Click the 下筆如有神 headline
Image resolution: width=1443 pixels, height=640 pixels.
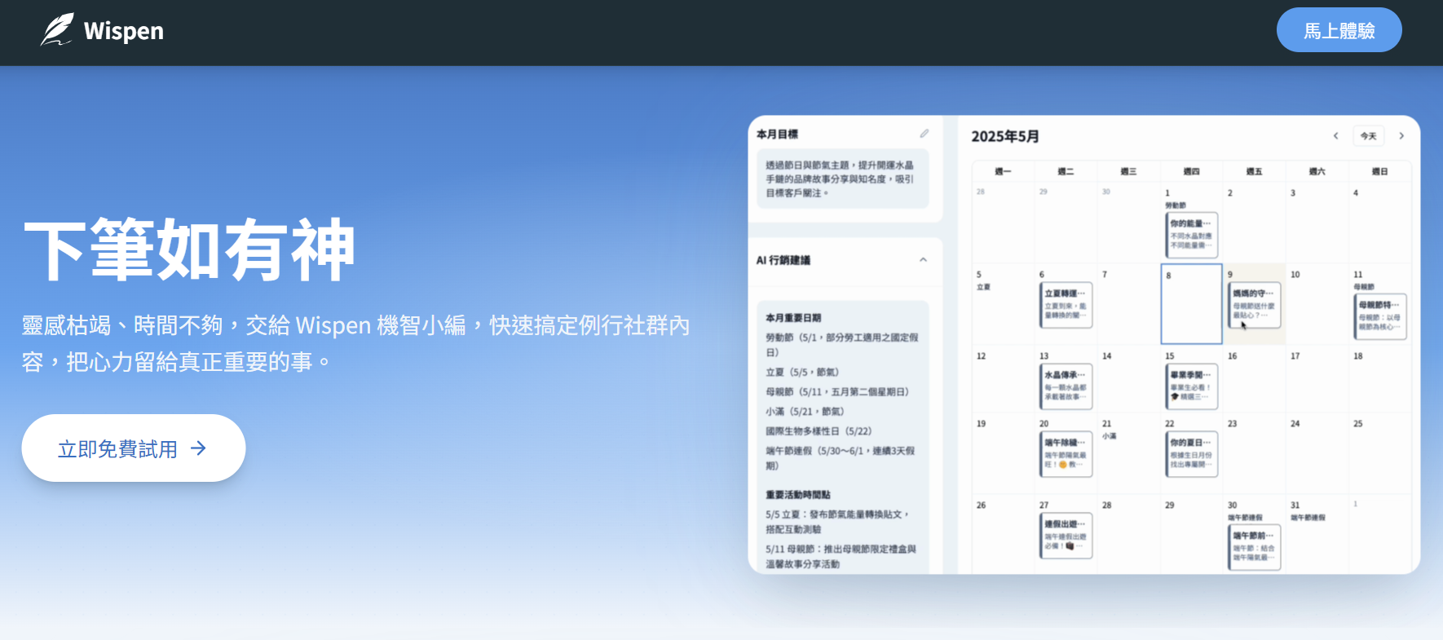coord(190,249)
